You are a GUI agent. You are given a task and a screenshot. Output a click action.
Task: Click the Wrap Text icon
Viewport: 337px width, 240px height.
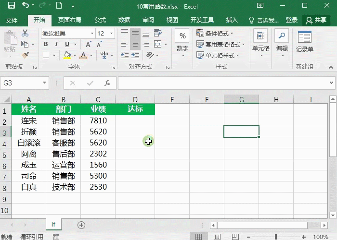pos(158,33)
